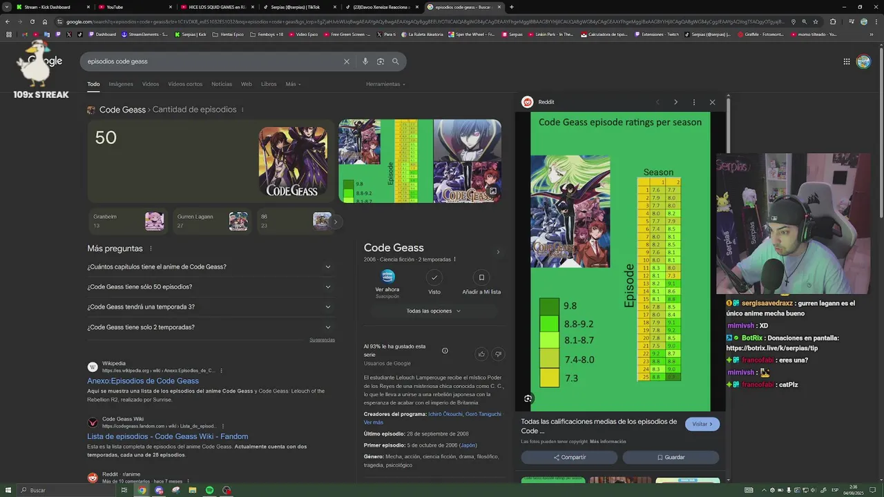Click the browser address bar

point(428,21)
